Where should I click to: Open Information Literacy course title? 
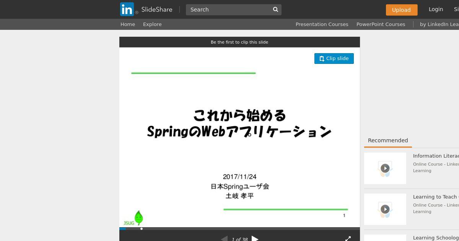[x=436, y=156]
